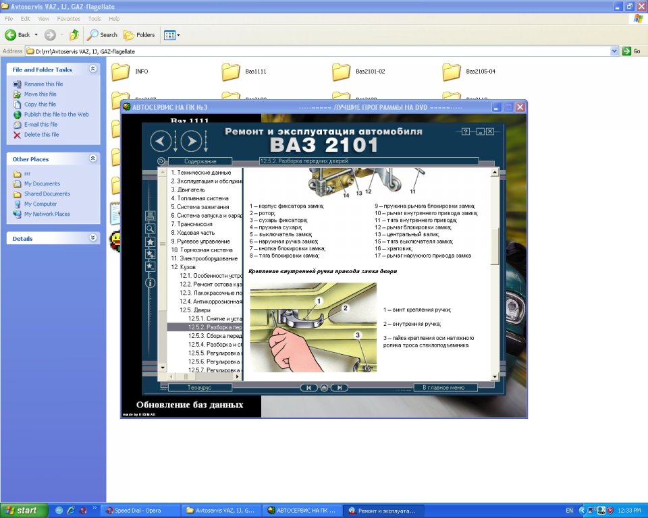Toggle Folders pane in Explorer toolbar
The image size is (648, 518).
[x=139, y=35]
